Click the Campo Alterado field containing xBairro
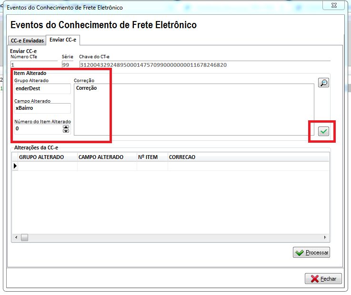 pos(42,108)
